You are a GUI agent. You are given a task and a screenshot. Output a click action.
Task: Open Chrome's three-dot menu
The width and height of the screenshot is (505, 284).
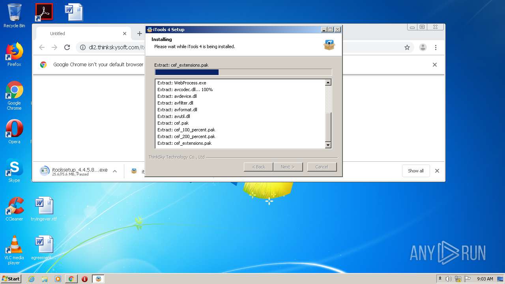(x=436, y=47)
